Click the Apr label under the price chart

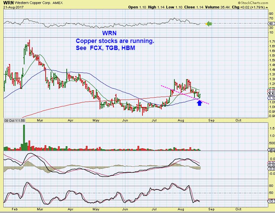pos(70,120)
